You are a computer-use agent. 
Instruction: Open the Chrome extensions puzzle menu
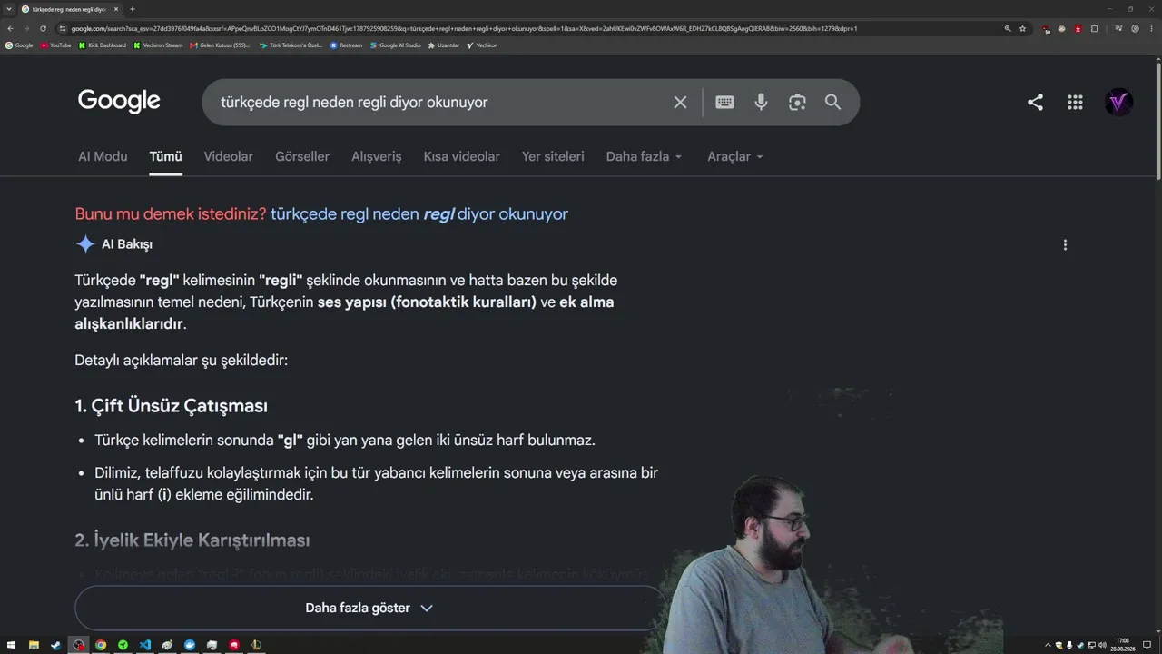point(1095,28)
